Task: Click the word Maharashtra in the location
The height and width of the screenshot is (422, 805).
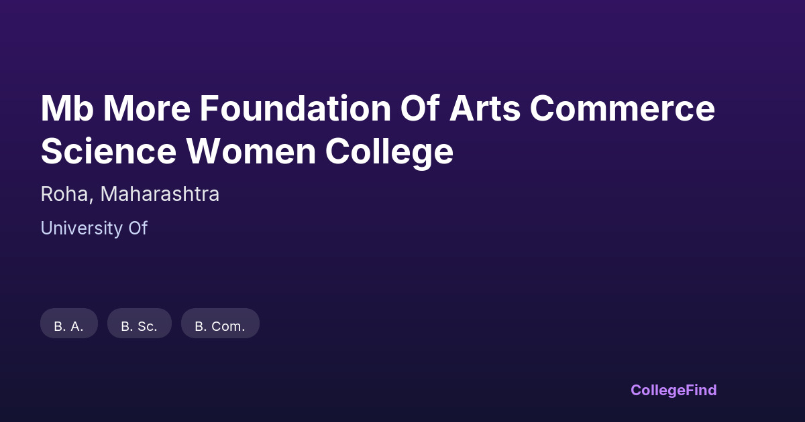Action: tap(160, 194)
